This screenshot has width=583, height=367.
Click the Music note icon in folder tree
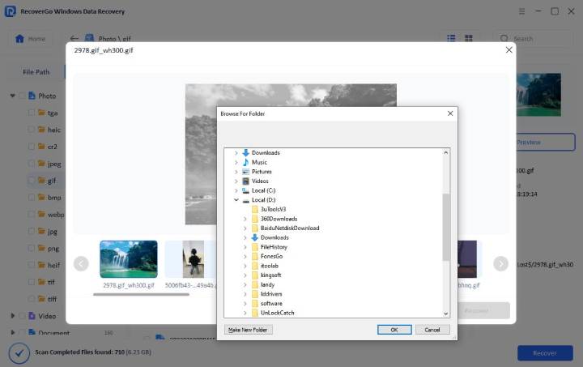(246, 162)
